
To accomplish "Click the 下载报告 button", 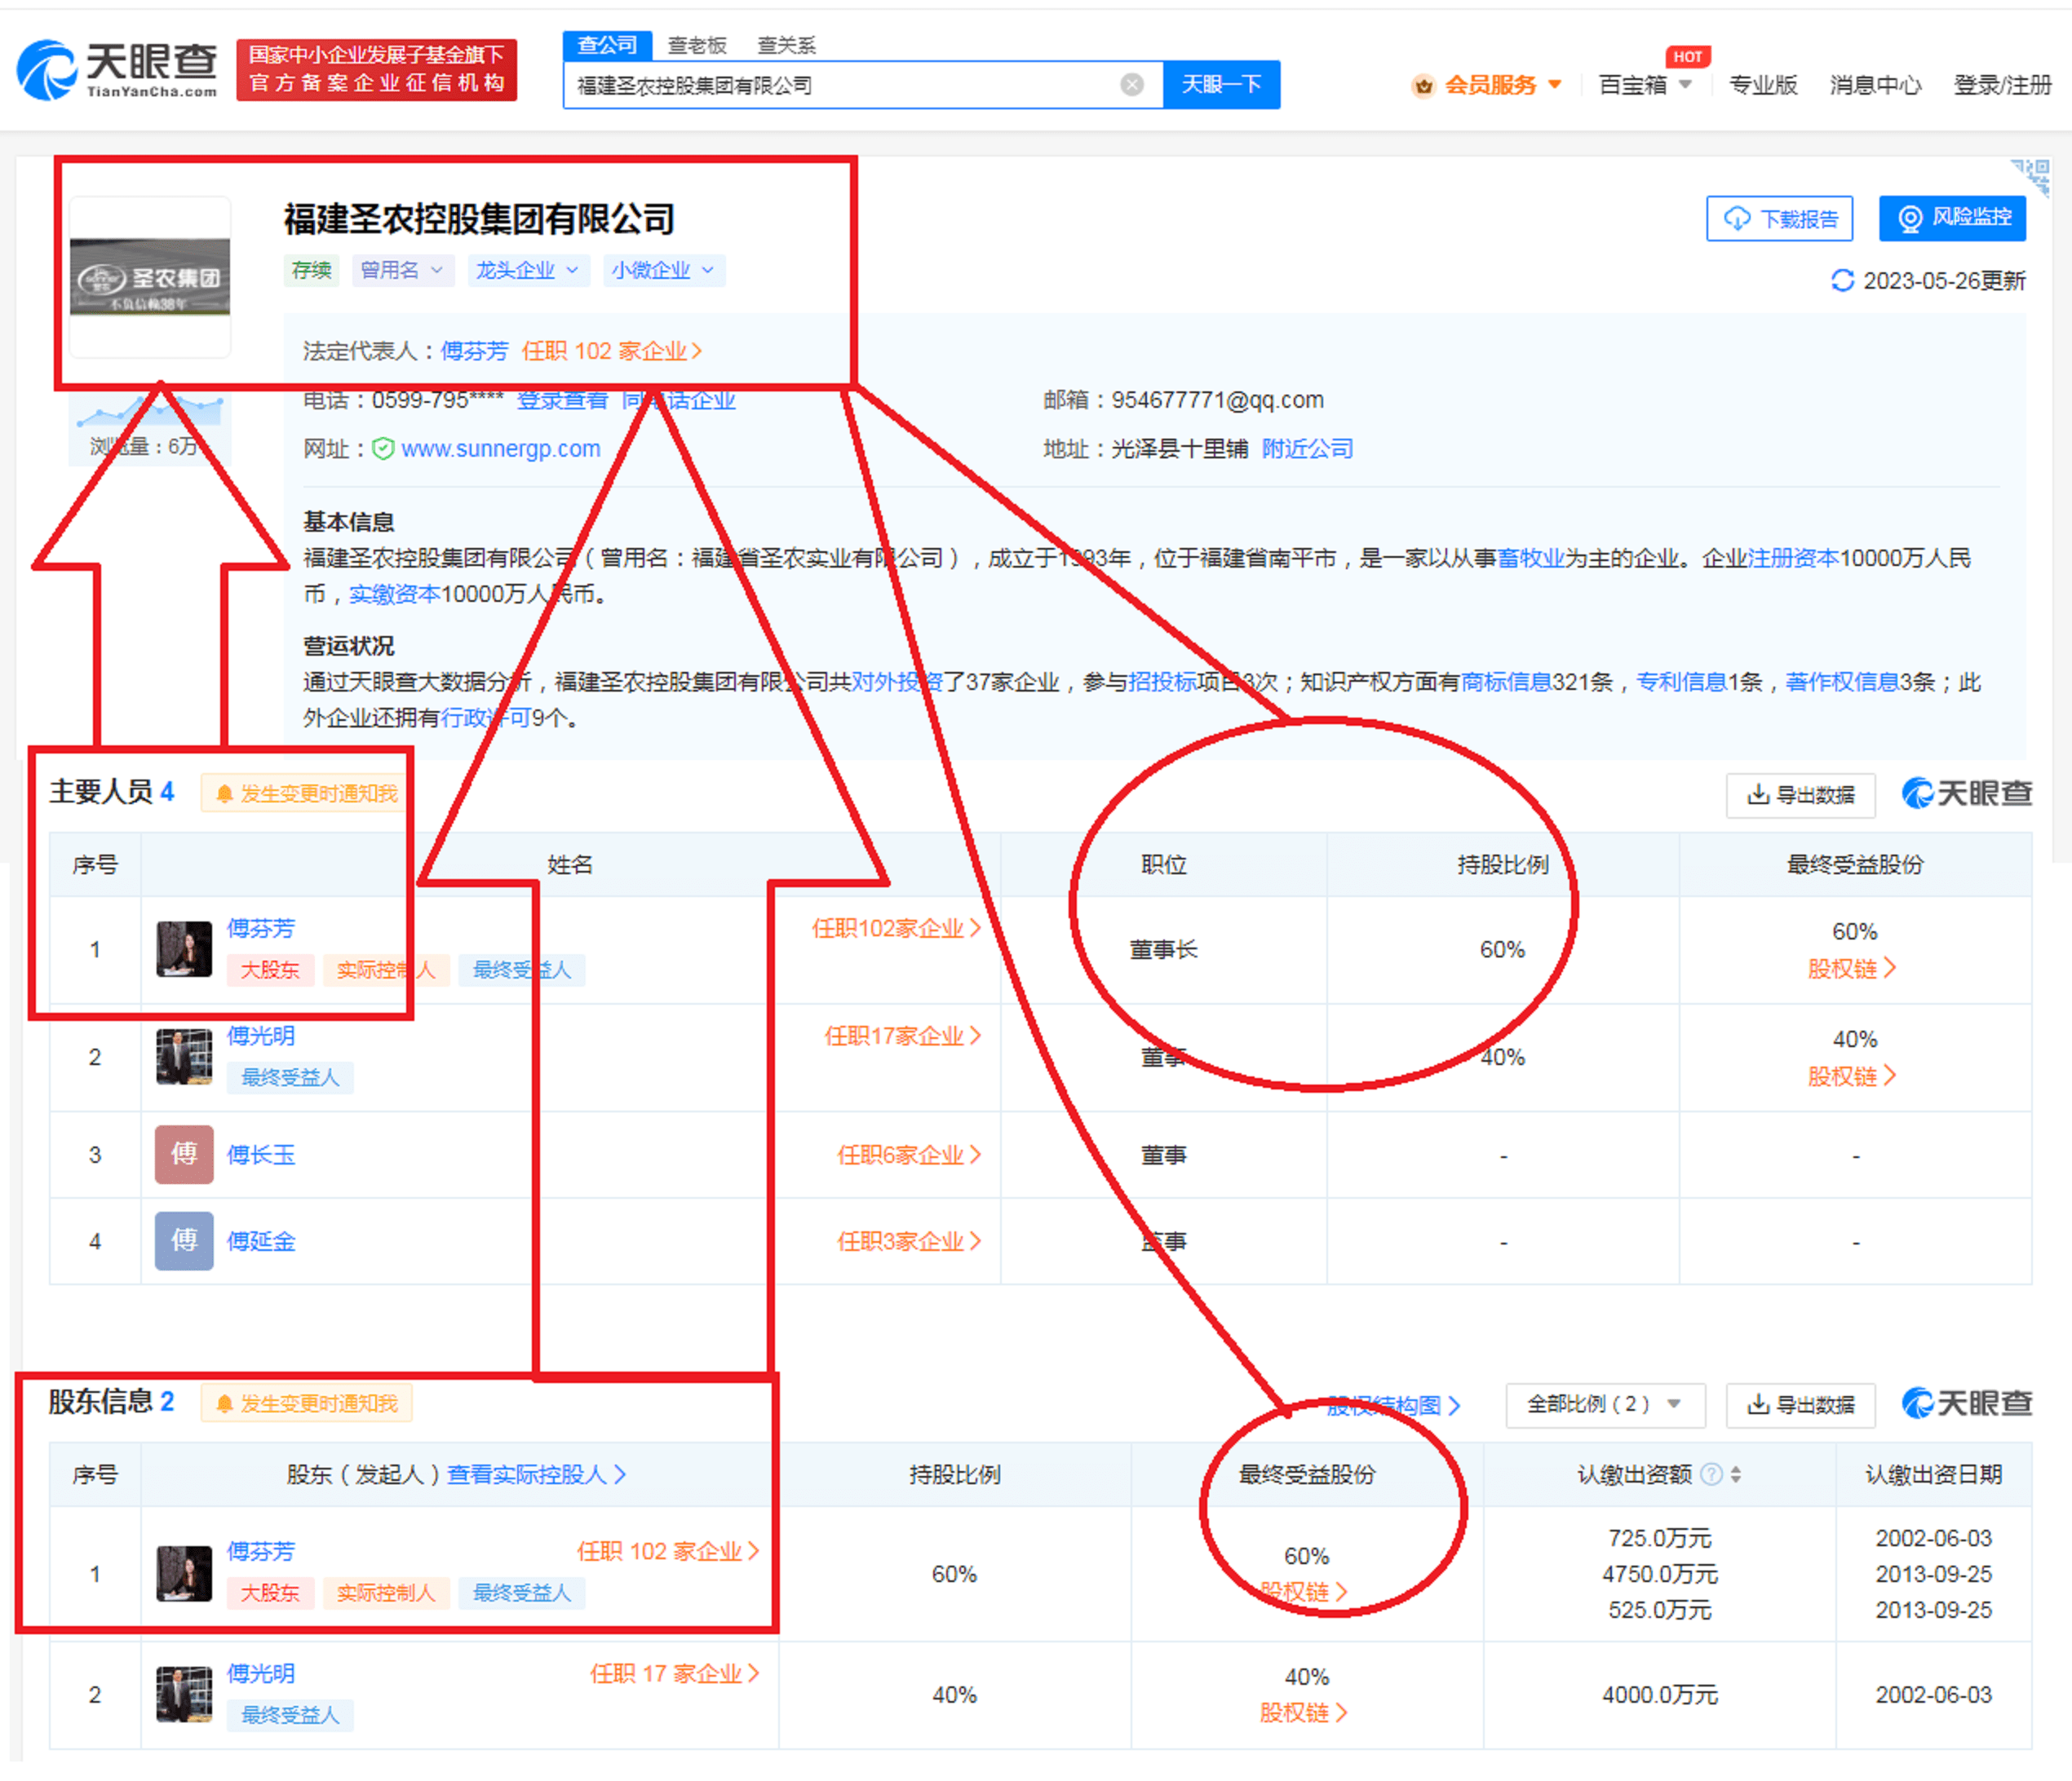I will pyautogui.click(x=1779, y=218).
